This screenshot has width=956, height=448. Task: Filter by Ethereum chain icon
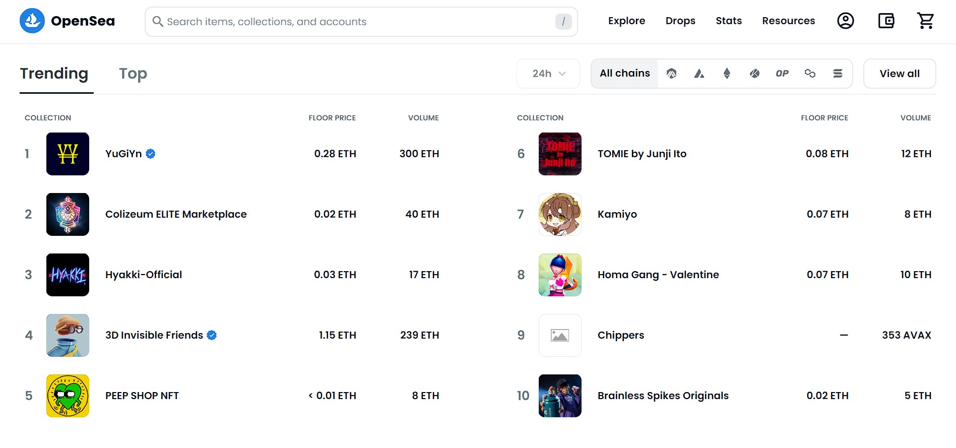coord(727,74)
